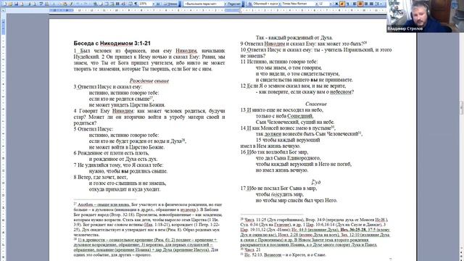Toggle Bold formatting
Screen dimensions: 464x261
click(336, 4)
